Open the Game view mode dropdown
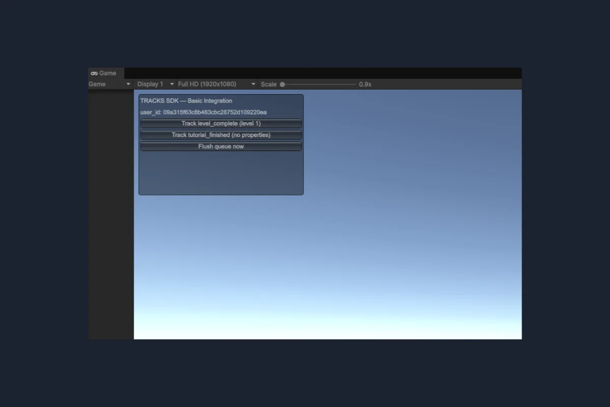The image size is (610, 407). [110, 84]
